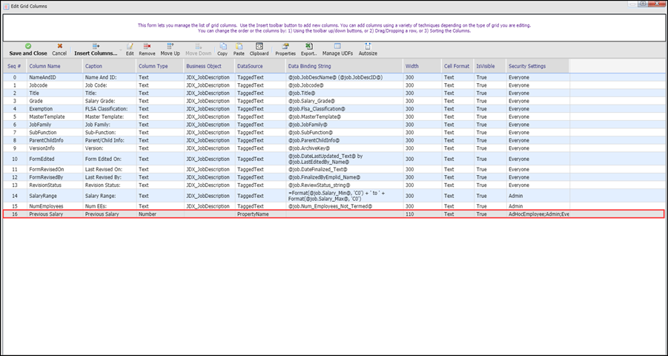This screenshot has height=356, width=668.
Task: Sort grid by the Seq # header
Action: coord(15,66)
